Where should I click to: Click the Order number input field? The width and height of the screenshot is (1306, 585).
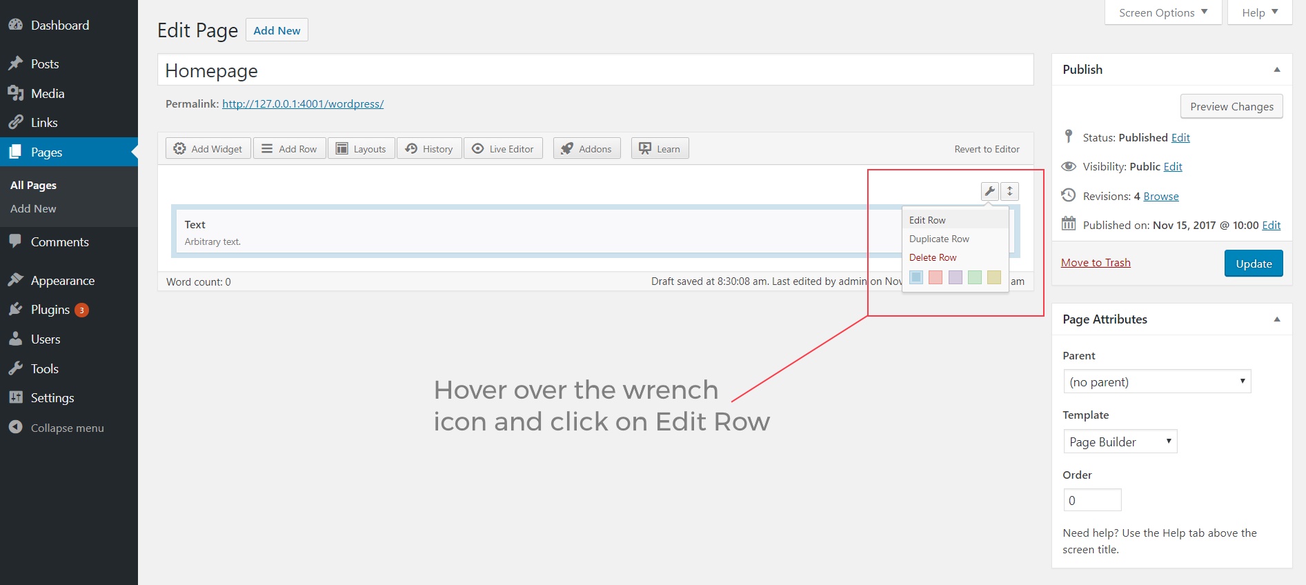click(x=1092, y=500)
